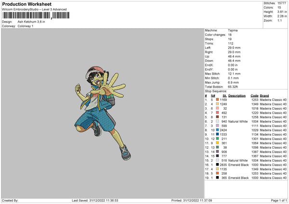Click the Zoom value '1:1'
Screen dimensions: 289x204
279,20
